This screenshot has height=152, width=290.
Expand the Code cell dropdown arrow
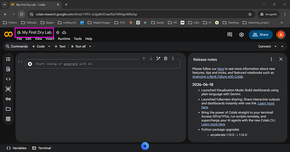click(x=49, y=46)
